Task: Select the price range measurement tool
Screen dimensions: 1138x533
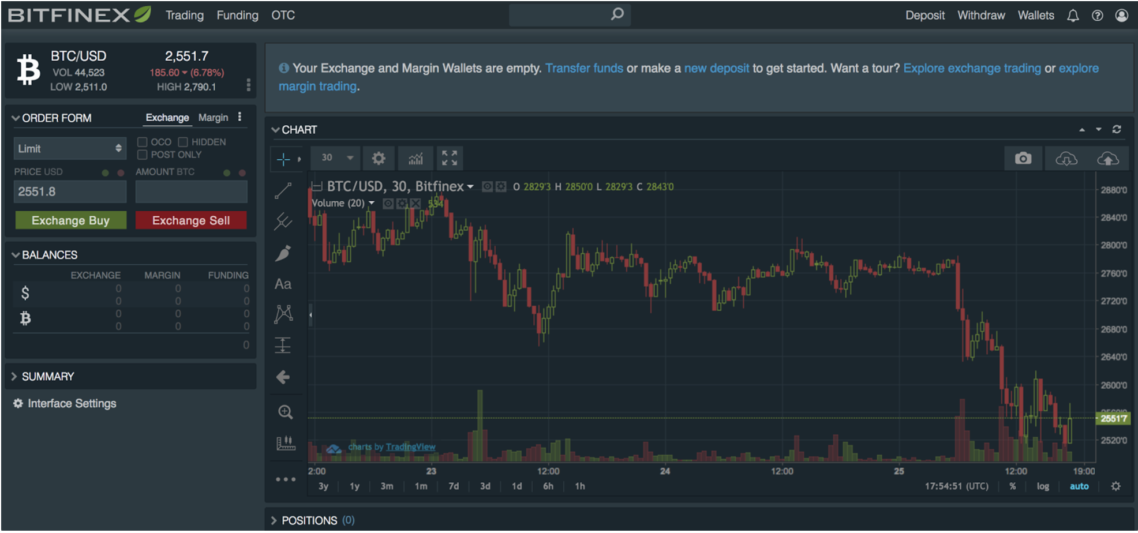Action: (283, 345)
